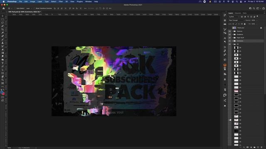The image size is (266, 149).
Task: Collapse the open layer group
Action: click(x=233, y=44)
